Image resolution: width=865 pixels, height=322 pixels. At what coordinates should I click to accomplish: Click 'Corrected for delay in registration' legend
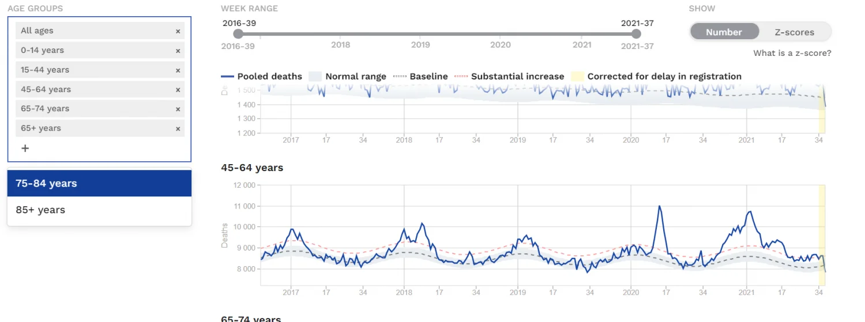656,76
